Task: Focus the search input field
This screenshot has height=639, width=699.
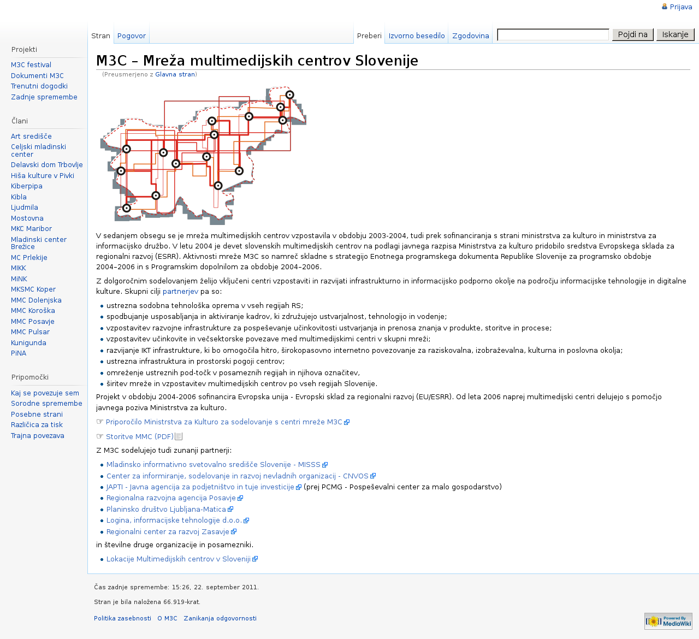Action: (x=553, y=35)
